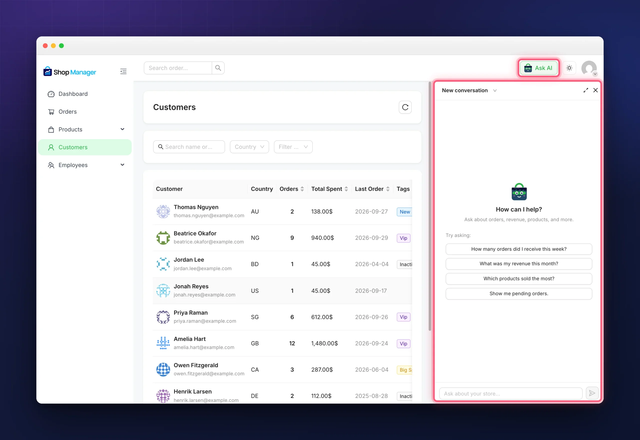
Task: Refresh the Customers list
Action: coord(405,107)
